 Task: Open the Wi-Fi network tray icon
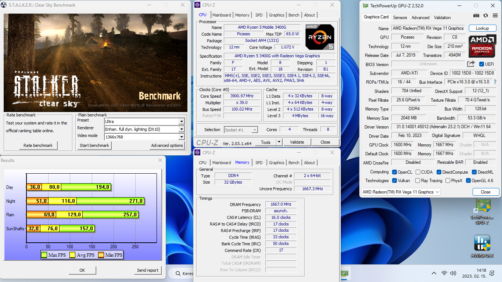444,273
